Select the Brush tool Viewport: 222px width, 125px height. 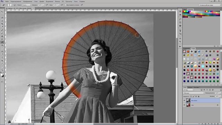click(2, 33)
